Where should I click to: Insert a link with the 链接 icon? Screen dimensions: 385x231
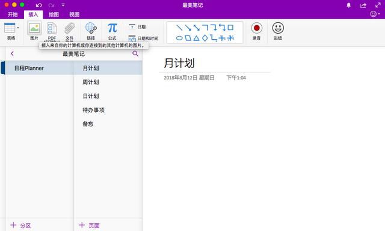click(x=91, y=28)
